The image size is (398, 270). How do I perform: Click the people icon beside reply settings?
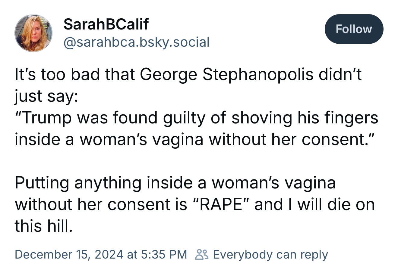[x=201, y=254]
